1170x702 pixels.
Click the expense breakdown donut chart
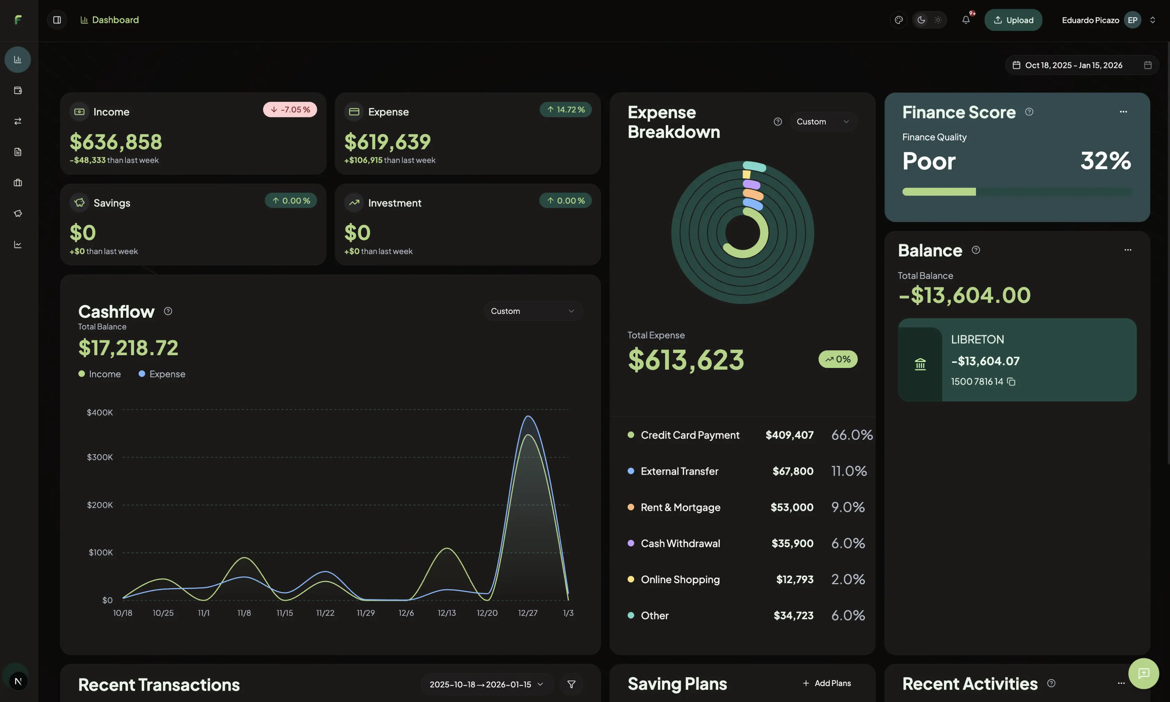pos(743,232)
